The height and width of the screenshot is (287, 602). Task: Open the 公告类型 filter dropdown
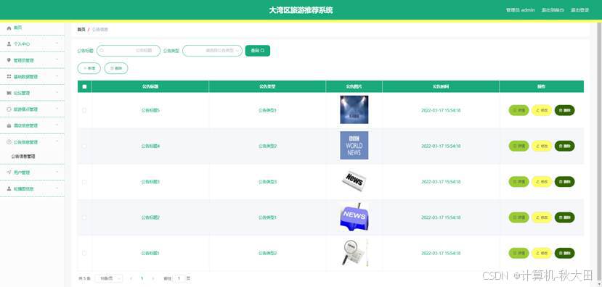click(x=212, y=51)
